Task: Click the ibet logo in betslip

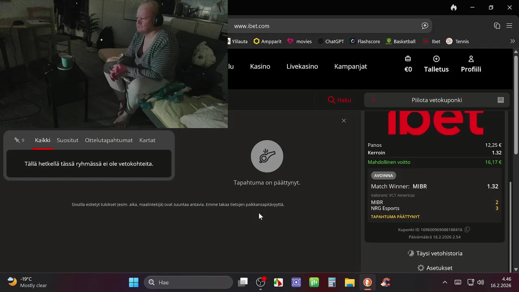Action: tap(435, 122)
